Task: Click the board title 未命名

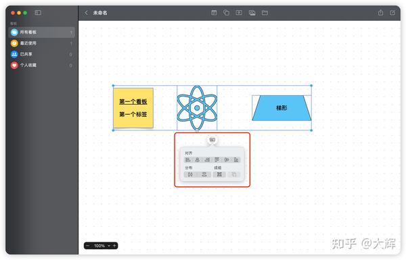Action: (x=100, y=13)
